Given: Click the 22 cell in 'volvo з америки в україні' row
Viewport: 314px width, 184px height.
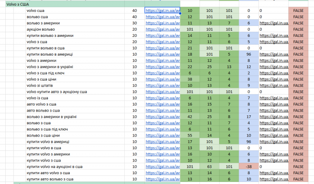Looking at the screenshot, I should coord(190,67).
